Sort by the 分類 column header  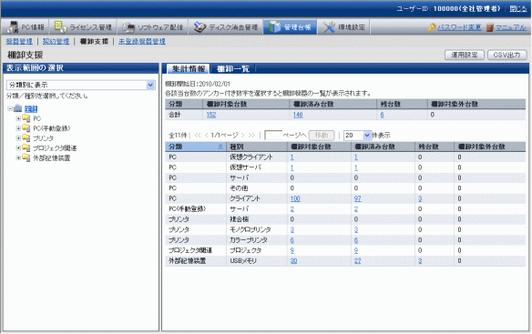196,147
